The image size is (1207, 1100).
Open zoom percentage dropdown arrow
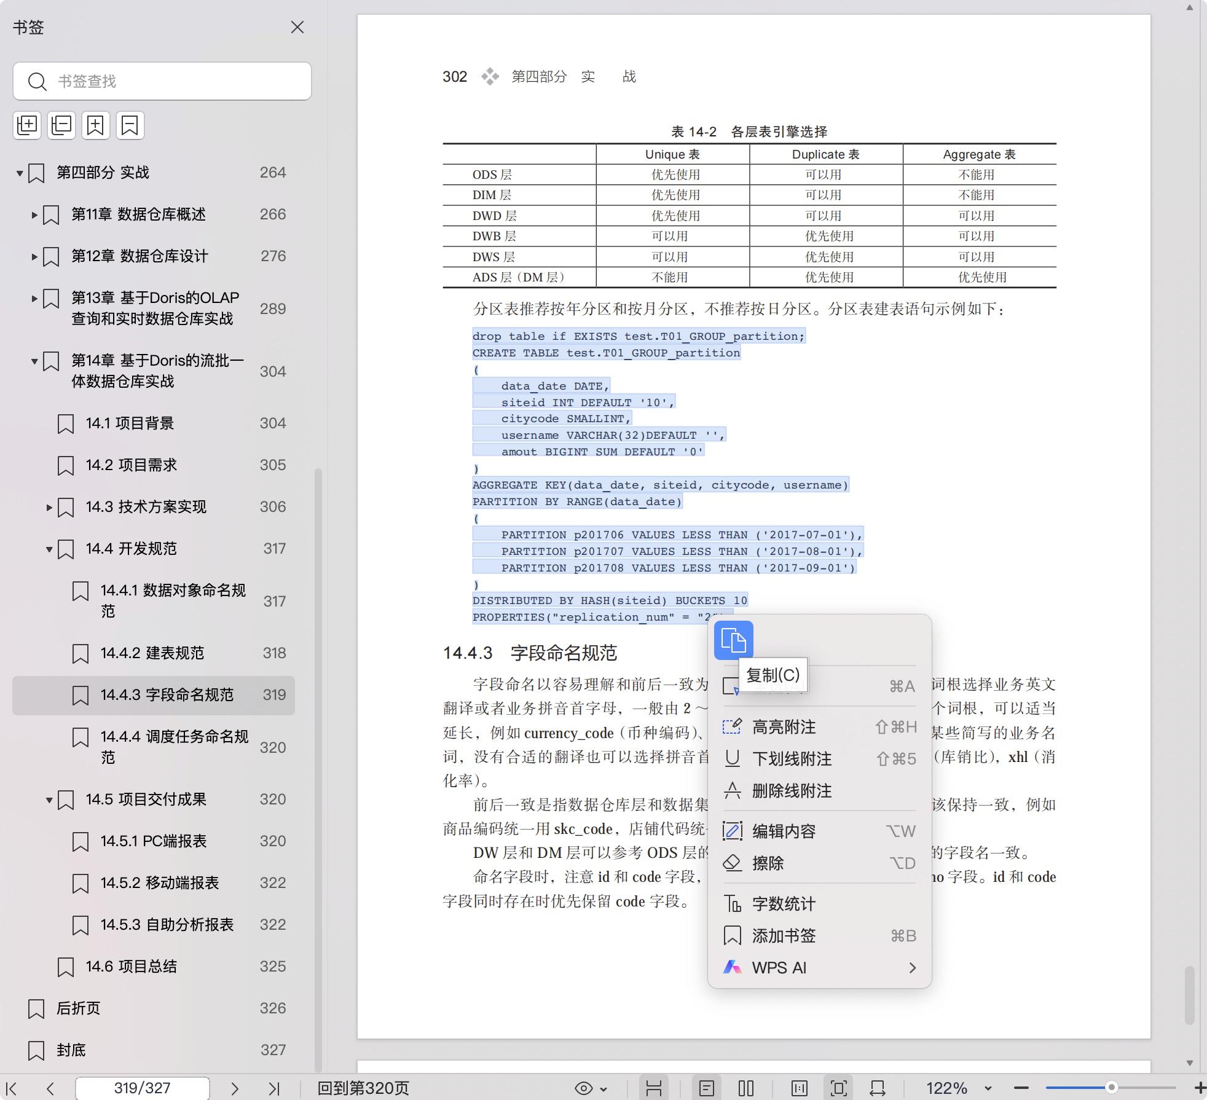988,1088
